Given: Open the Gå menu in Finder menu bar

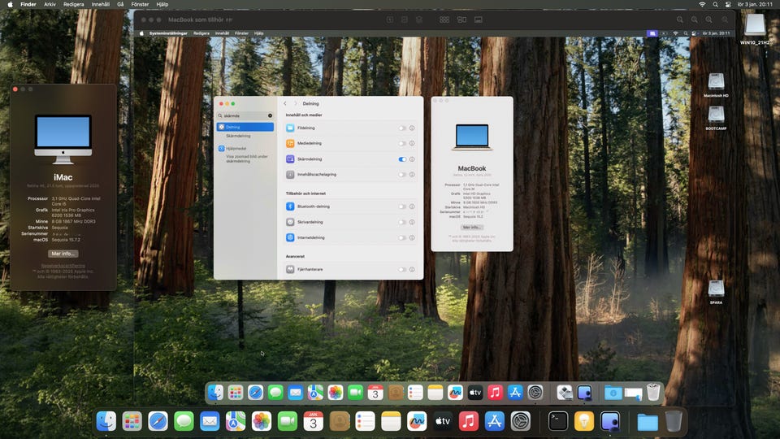Looking at the screenshot, I should [x=120, y=4].
